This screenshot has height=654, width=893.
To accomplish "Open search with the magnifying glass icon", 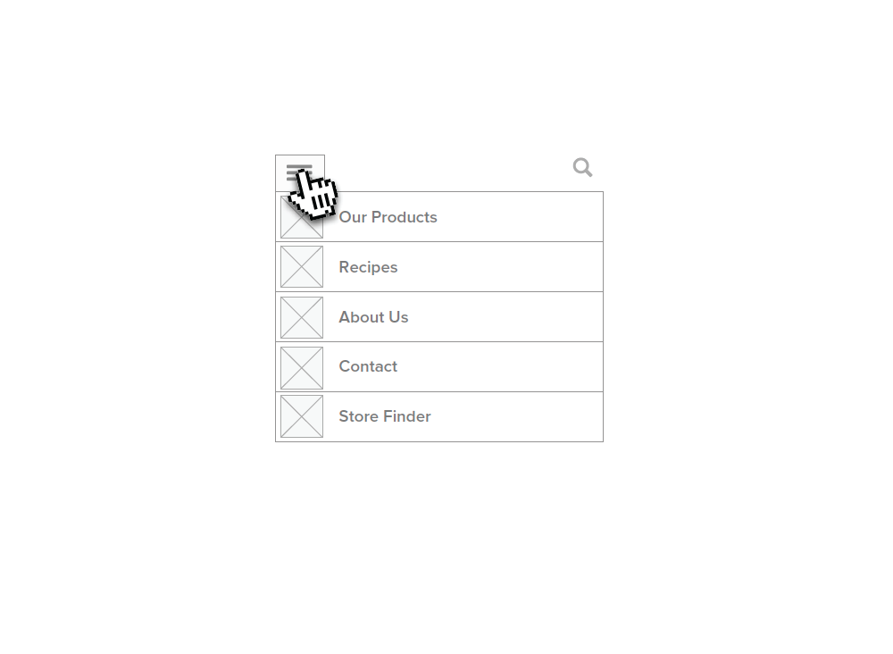I will [x=582, y=167].
